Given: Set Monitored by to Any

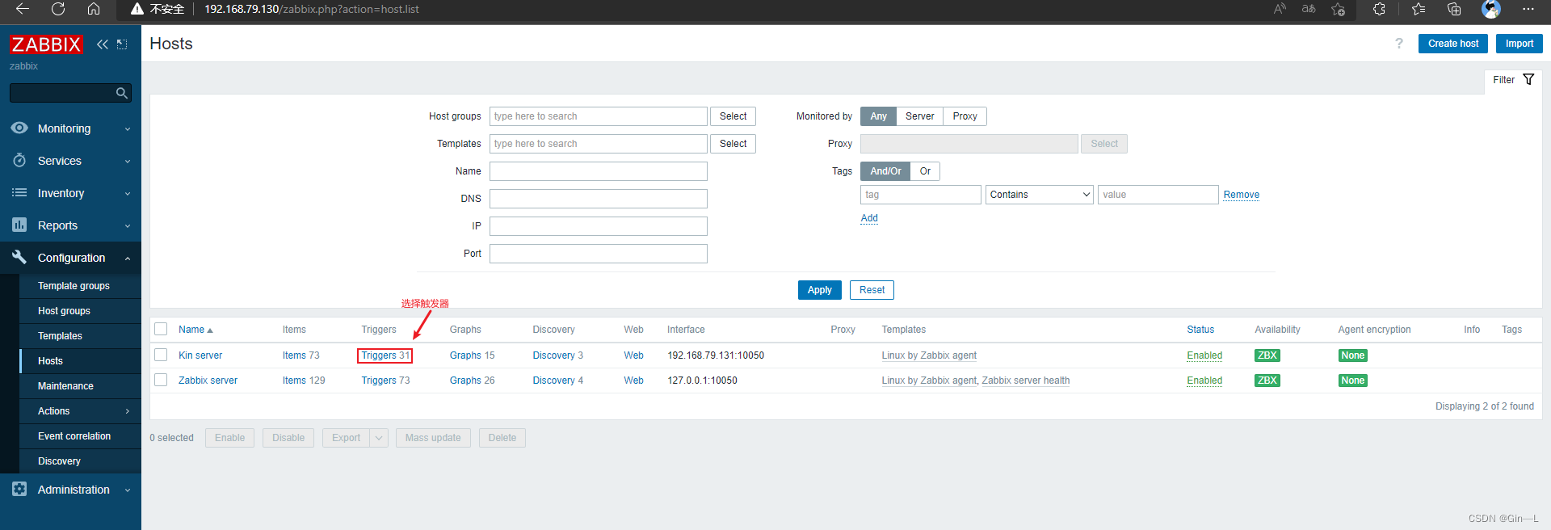Looking at the screenshot, I should 878,116.
